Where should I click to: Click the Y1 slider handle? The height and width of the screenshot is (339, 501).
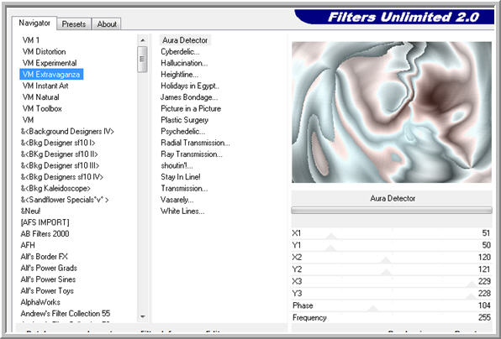(x=330, y=248)
